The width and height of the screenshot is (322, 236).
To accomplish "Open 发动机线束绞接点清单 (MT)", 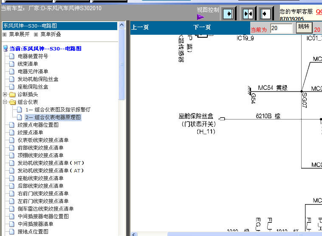I will pyautogui.click(x=51, y=163).
